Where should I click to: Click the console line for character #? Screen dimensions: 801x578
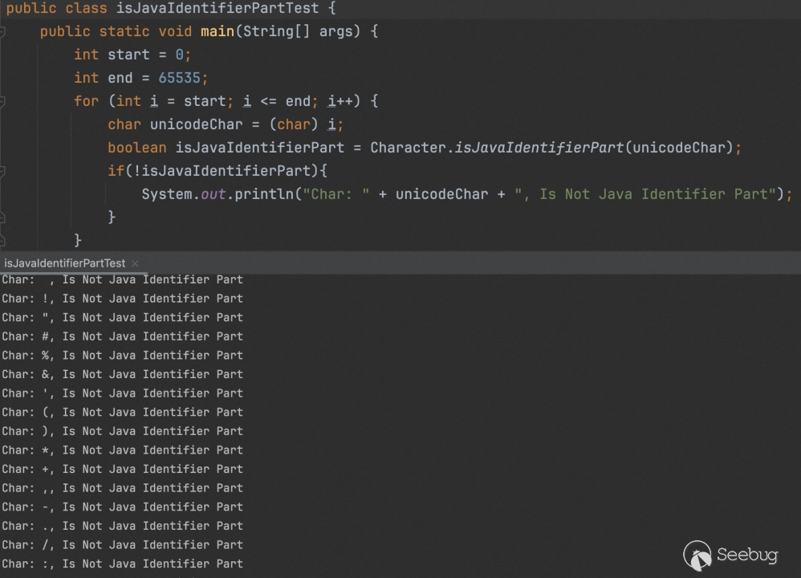coord(122,336)
